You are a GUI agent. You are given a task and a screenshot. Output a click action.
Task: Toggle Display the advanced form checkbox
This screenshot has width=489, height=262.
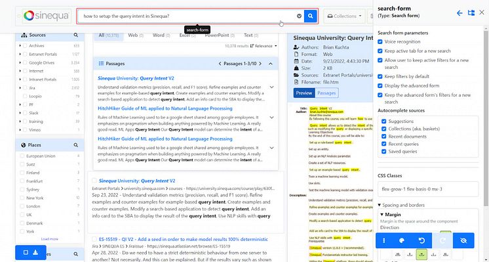380,85
